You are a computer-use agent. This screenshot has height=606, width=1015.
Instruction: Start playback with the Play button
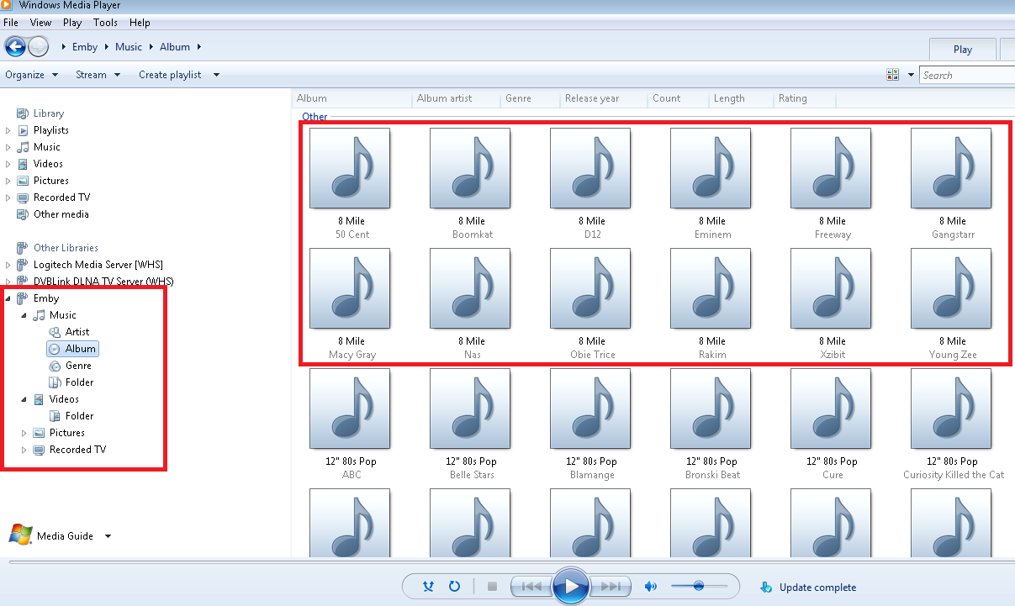click(x=571, y=586)
